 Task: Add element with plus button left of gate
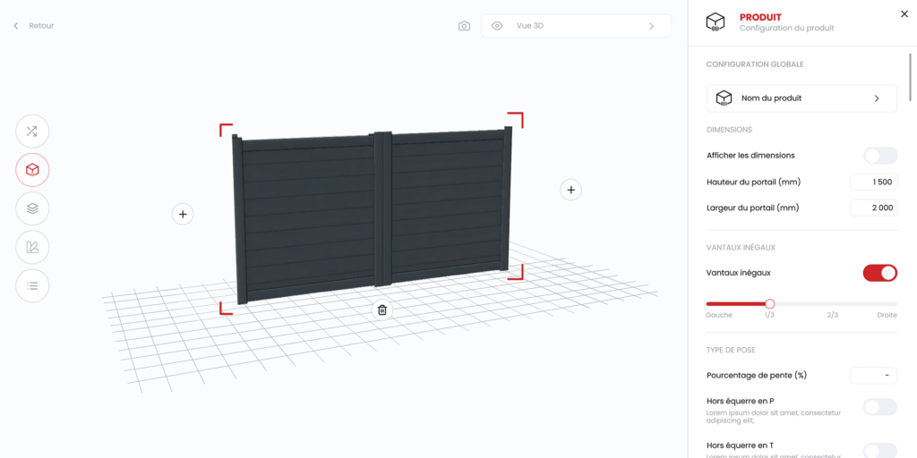[183, 215]
